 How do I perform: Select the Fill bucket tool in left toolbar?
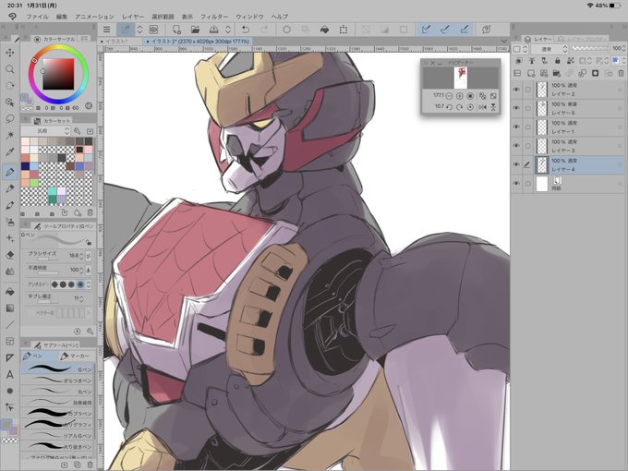point(9,292)
